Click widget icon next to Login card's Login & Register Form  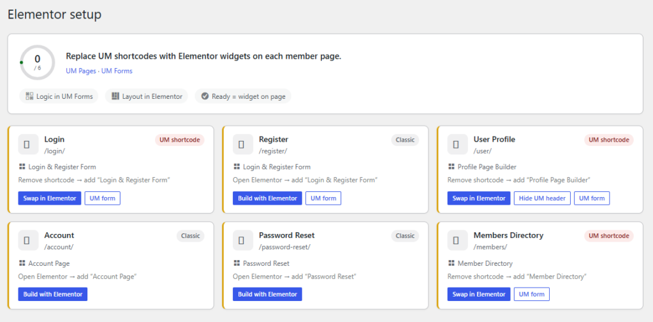coord(22,166)
